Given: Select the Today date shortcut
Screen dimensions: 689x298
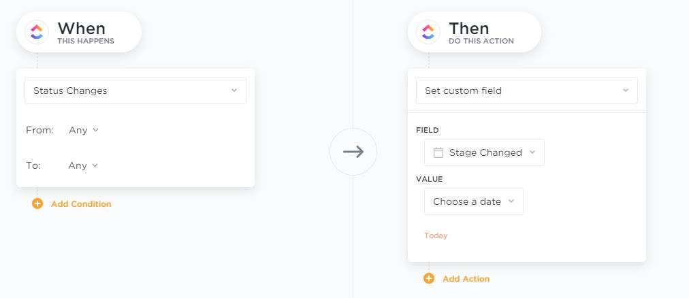Looking at the screenshot, I should tap(436, 235).
